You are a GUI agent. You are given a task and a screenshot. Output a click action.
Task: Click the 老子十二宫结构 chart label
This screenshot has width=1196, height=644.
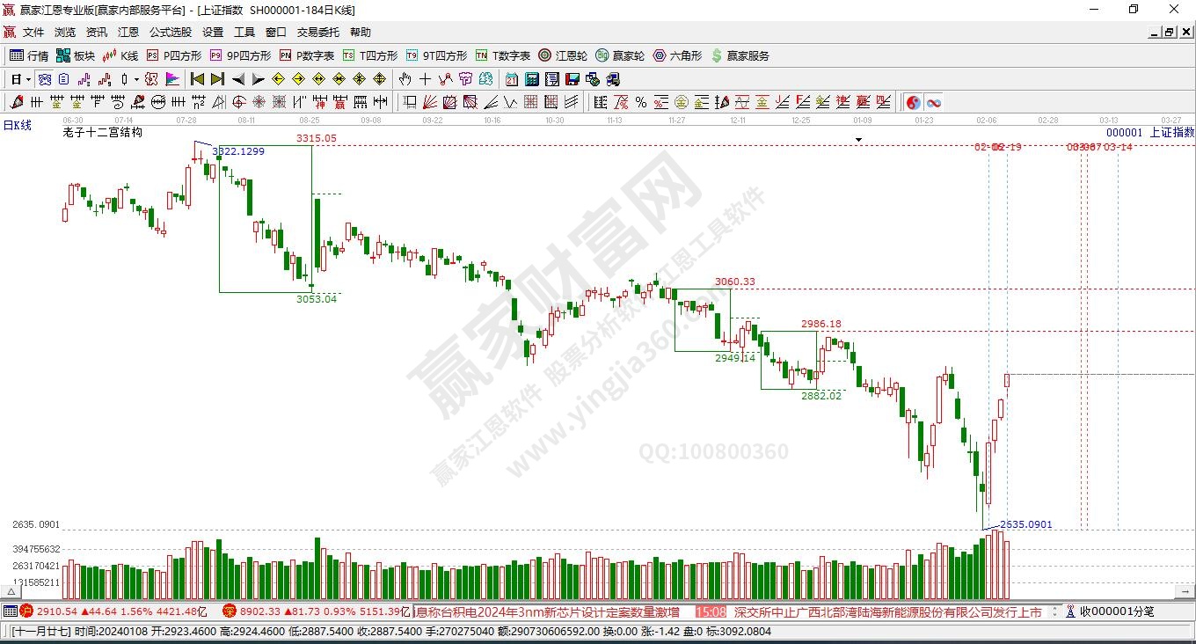102,133
